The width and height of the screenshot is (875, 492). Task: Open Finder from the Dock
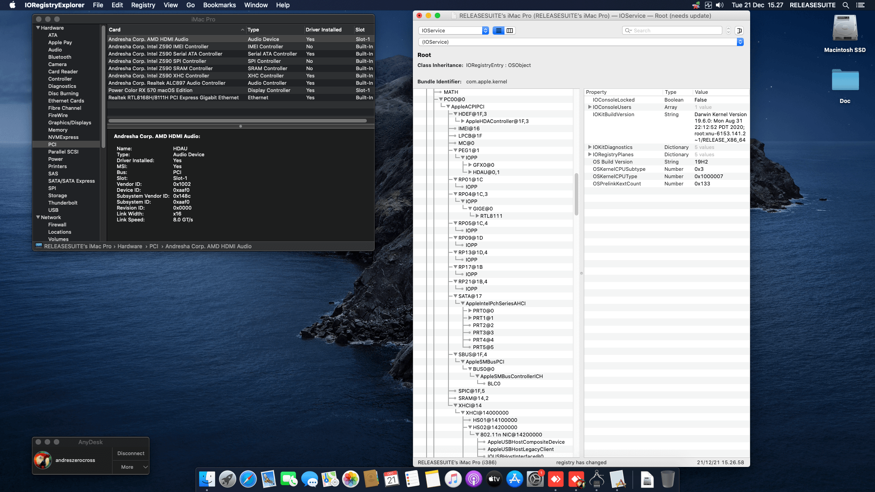pos(207,479)
